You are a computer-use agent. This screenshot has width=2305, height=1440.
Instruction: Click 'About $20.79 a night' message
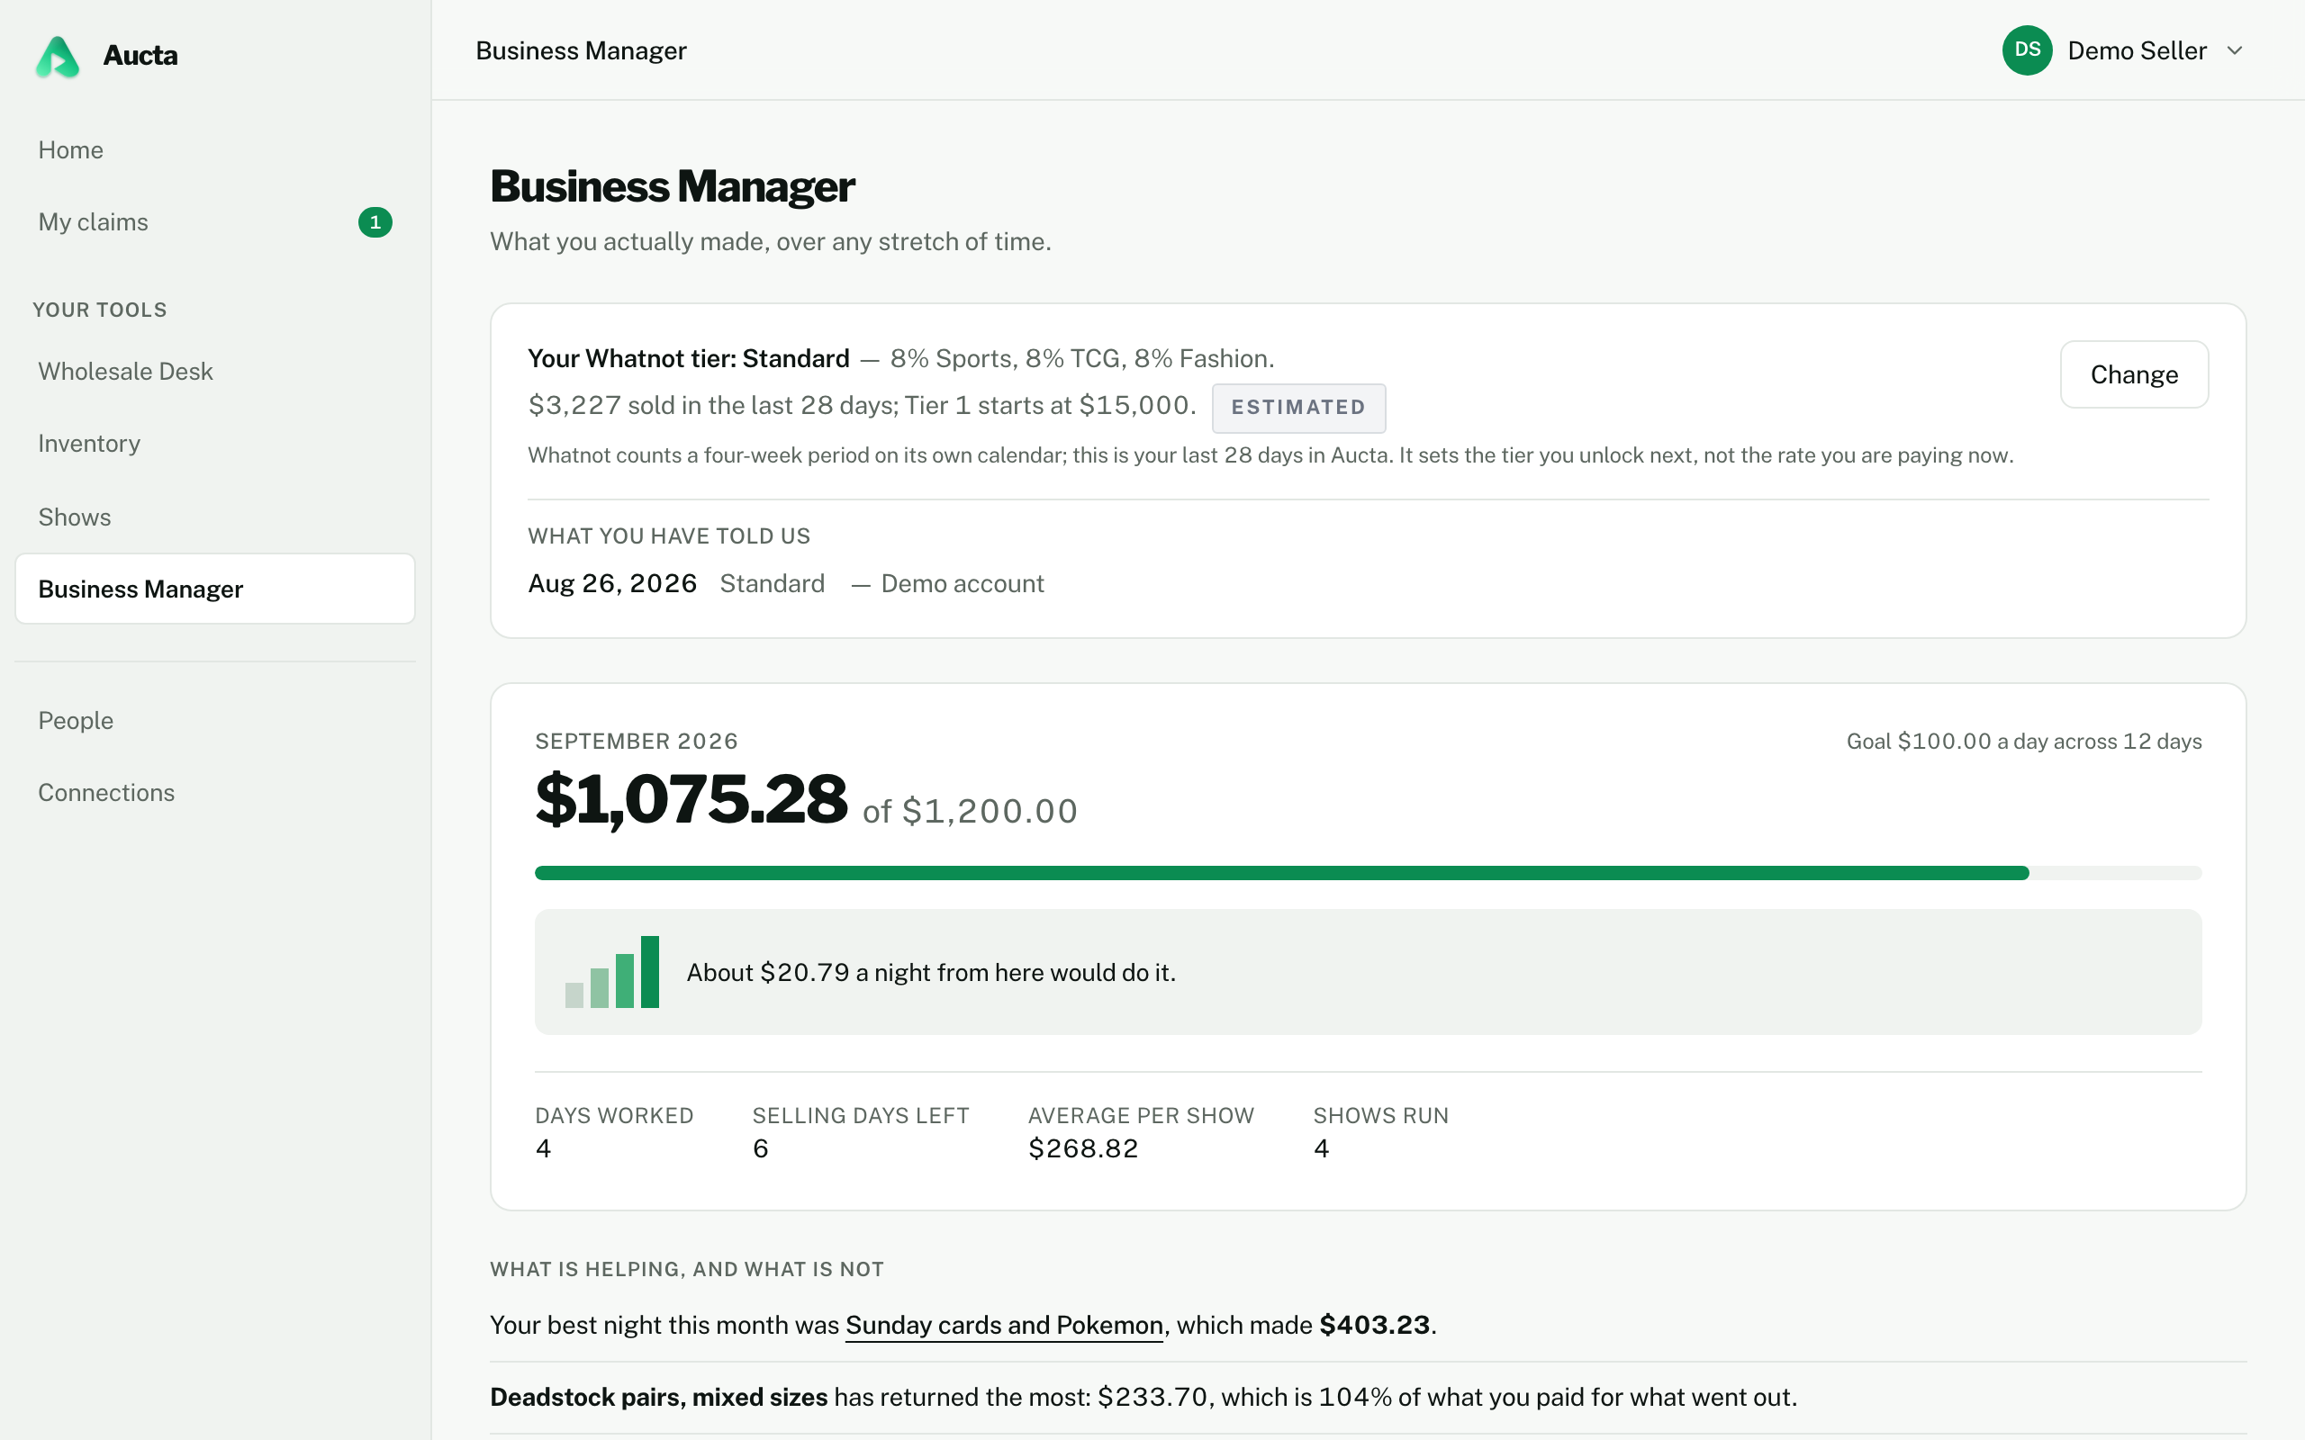(x=931, y=972)
